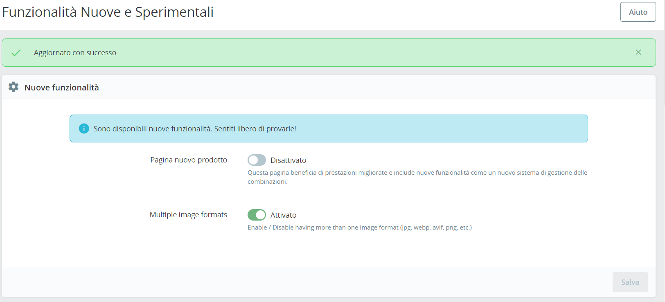This screenshot has height=302, width=665.
Task: Click the 'Attivato' toggle status label
Action: 283,215
